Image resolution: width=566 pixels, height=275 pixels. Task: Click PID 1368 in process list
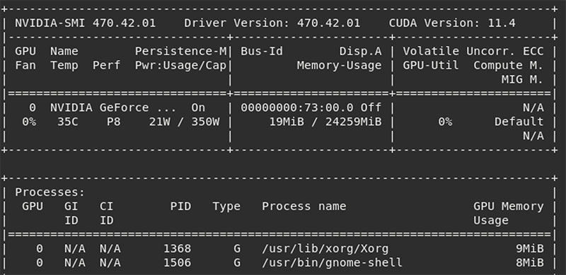pos(178,249)
